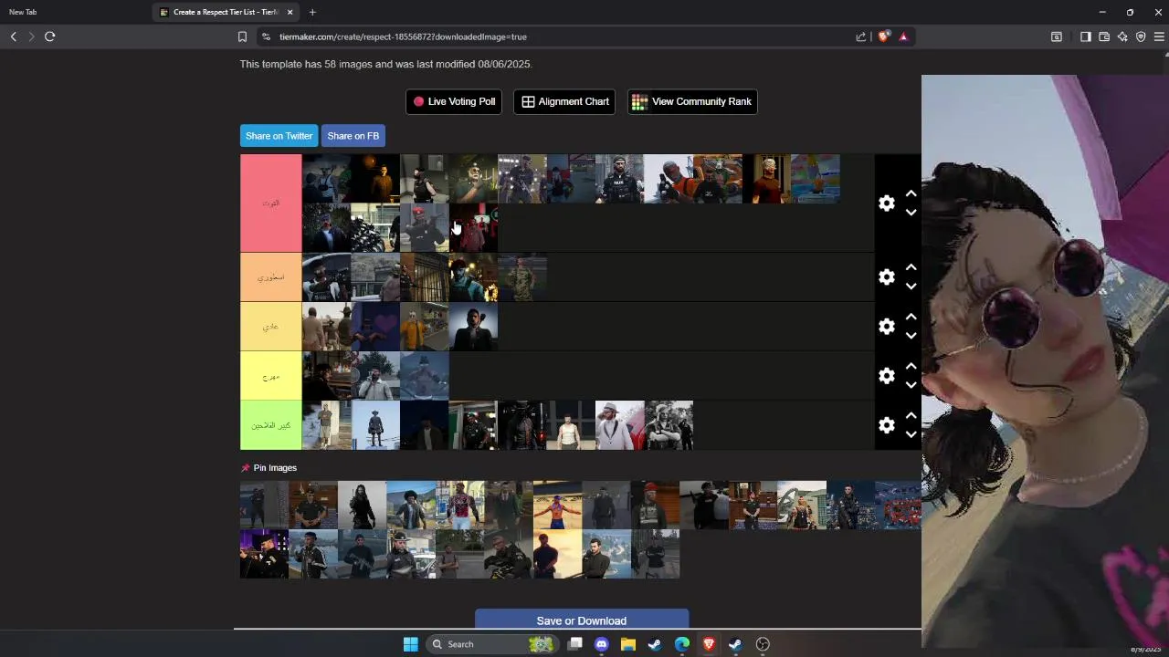Go back in browser history
The width and height of the screenshot is (1169, 657).
[x=13, y=36]
